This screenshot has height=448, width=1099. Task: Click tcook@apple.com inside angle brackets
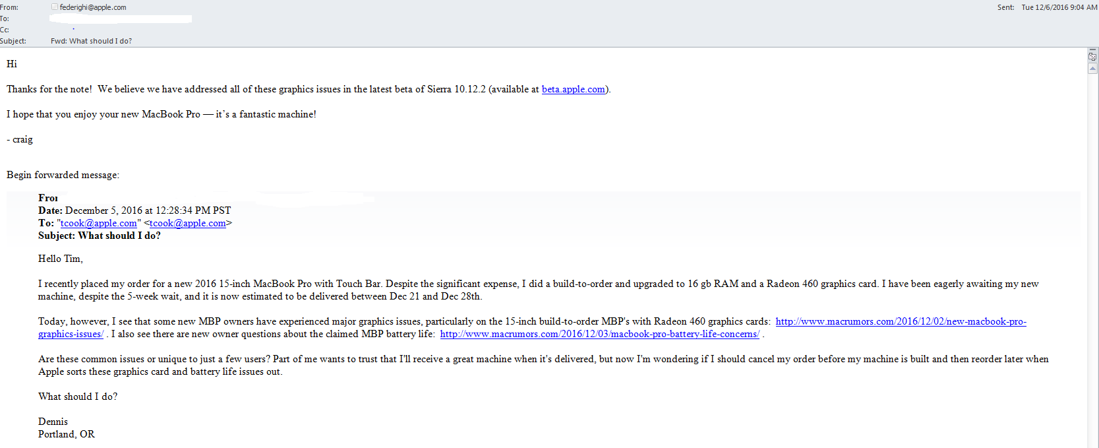pos(188,223)
